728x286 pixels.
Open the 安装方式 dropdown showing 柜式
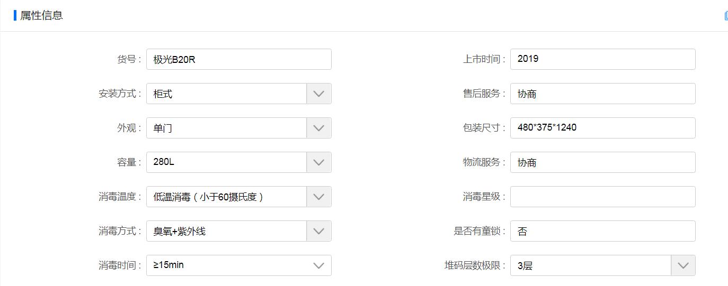(318, 94)
